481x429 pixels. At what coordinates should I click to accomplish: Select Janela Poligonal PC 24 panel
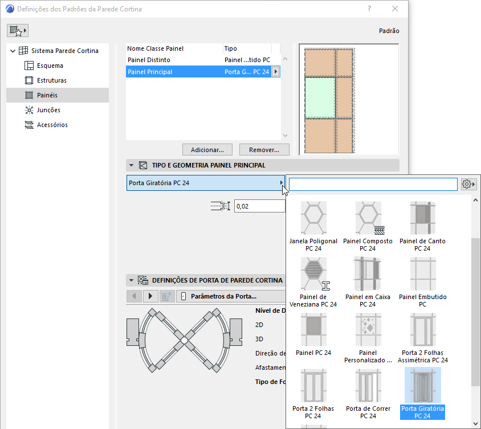(x=313, y=227)
